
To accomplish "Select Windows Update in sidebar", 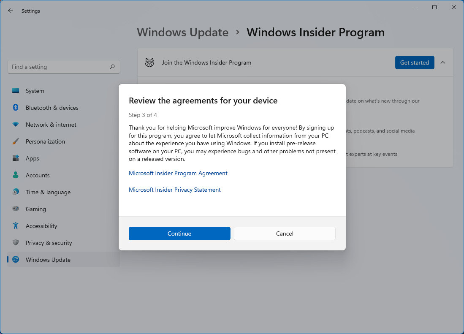I will [x=48, y=260].
